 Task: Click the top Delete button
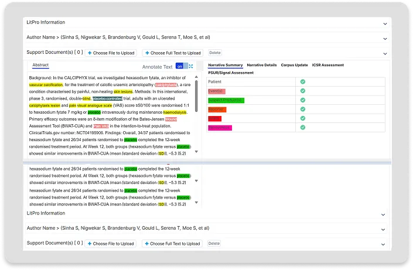click(215, 53)
